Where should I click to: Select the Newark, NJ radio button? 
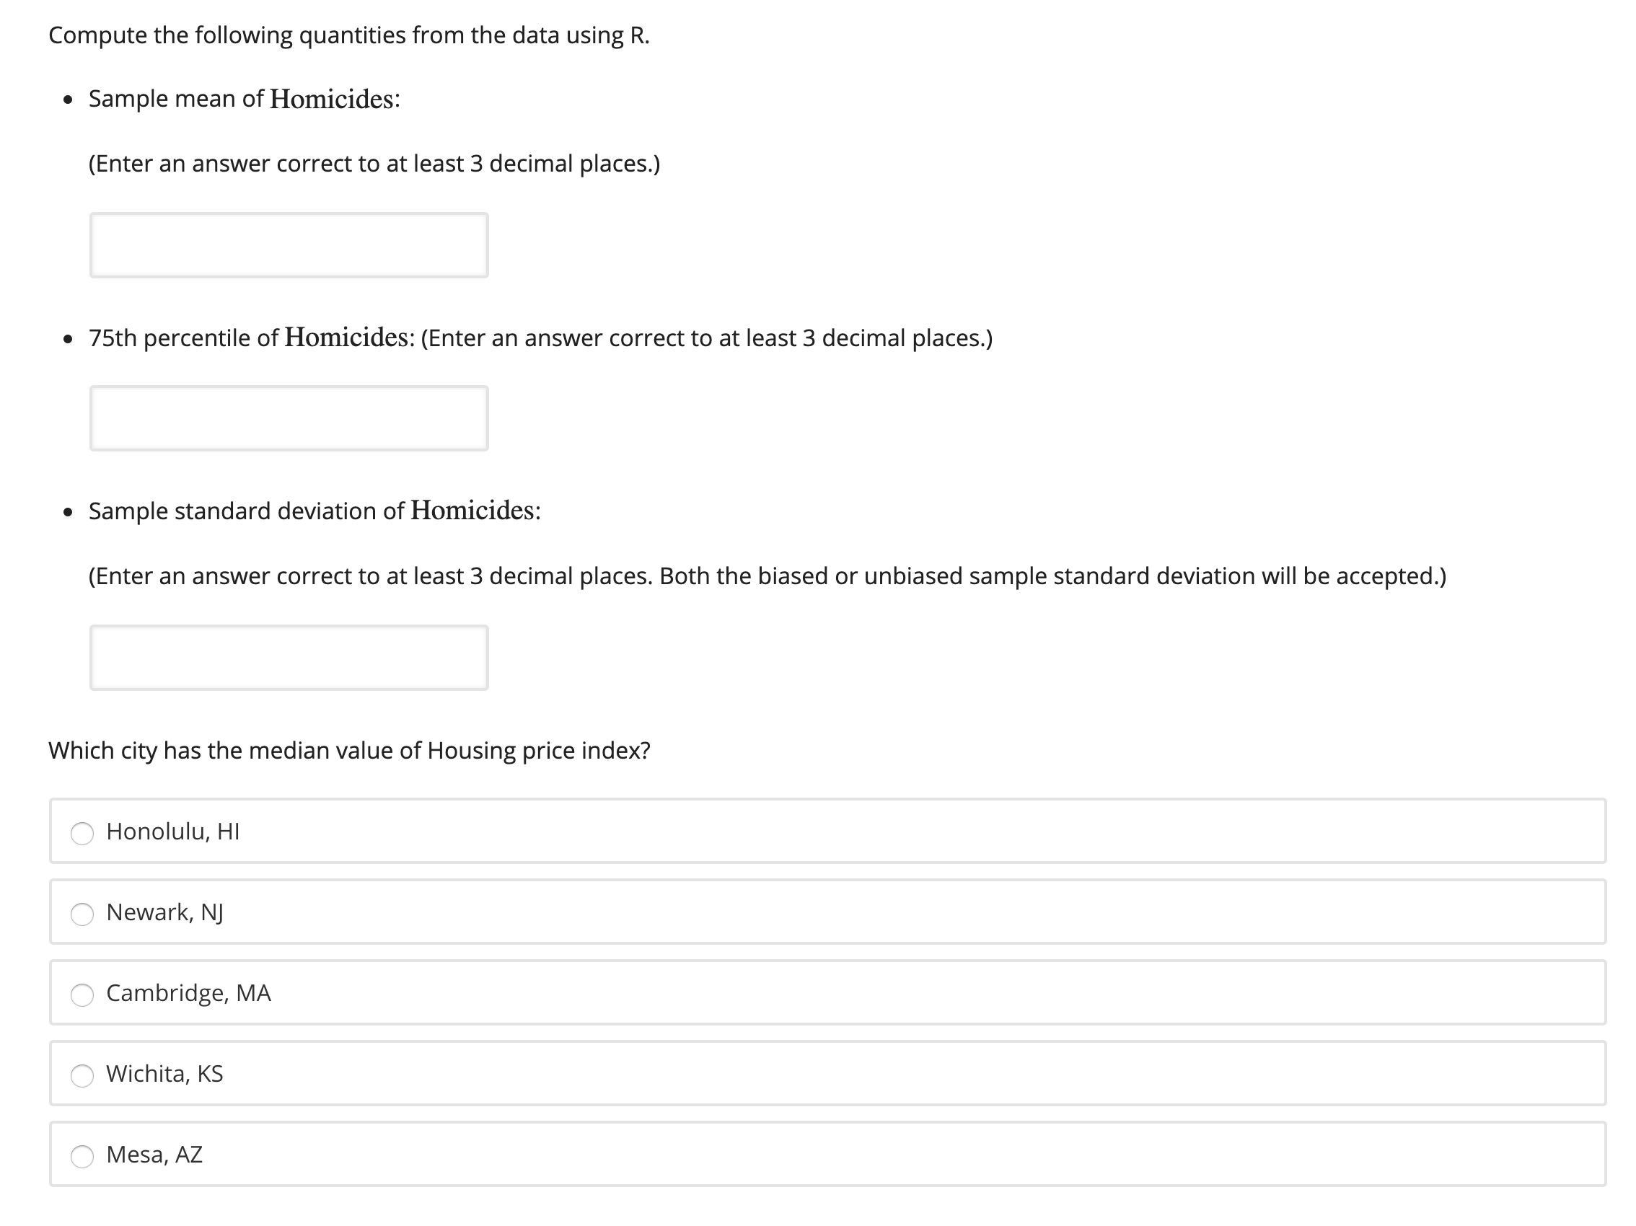[82, 914]
